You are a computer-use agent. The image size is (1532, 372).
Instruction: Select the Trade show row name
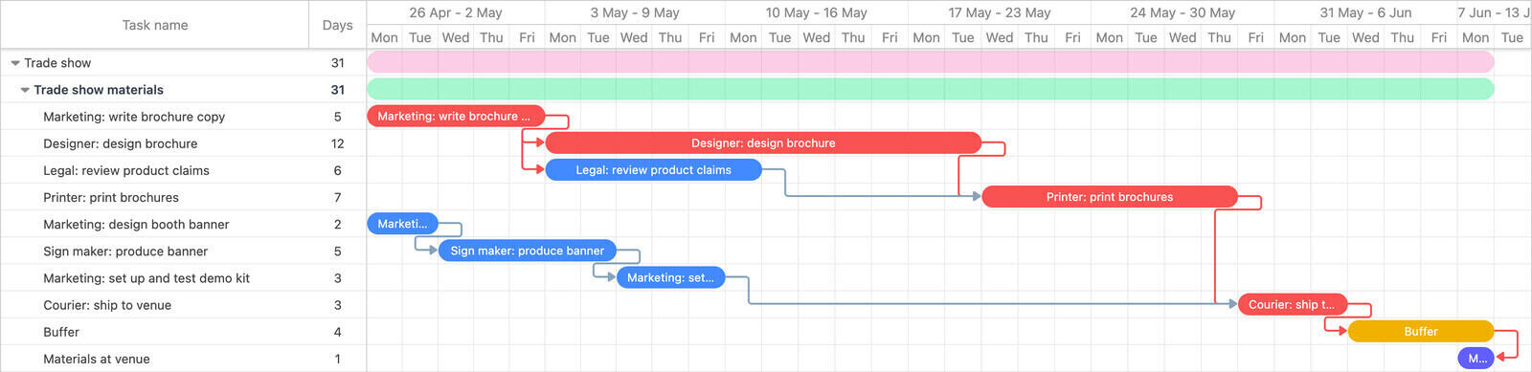[57, 63]
